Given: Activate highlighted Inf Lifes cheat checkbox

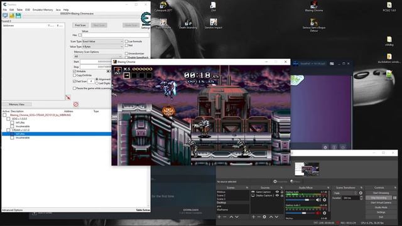Looking at the screenshot, I should coord(12,134).
